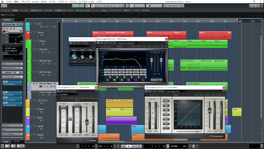Open the トランスポート(T) menu
264x149 pixels.
click(x=62, y=2)
